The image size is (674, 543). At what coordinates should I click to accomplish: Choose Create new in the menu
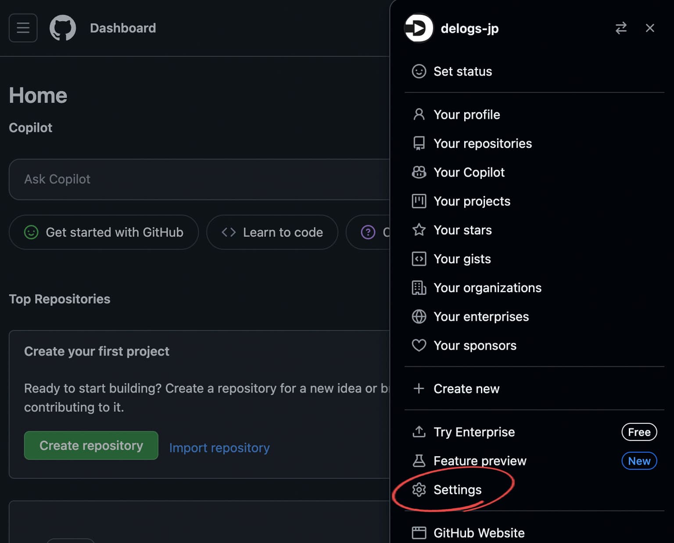[x=534, y=388]
